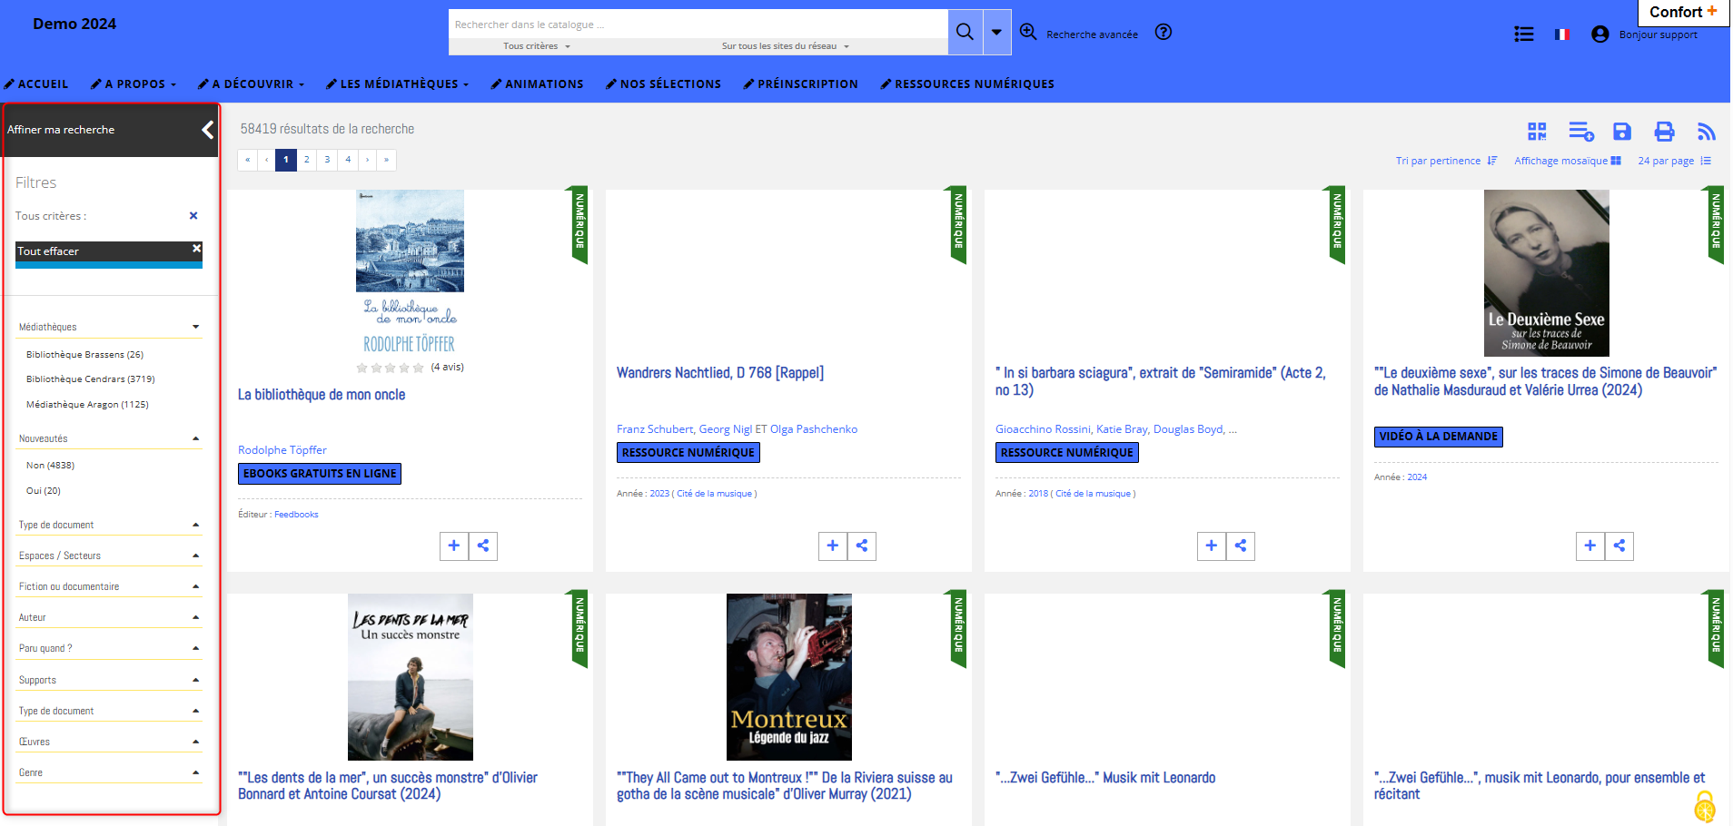1733x826 pixels.
Task: Clear filters with the Tout effacer X
Action: [196, 249]
